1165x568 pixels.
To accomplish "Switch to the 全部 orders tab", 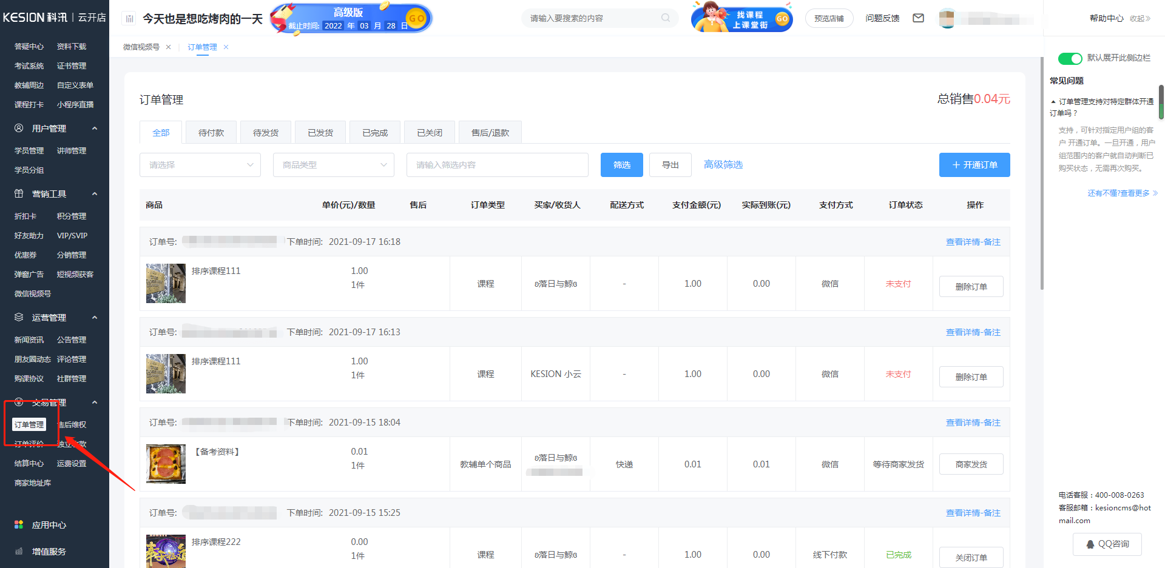I will click(161, 133).
